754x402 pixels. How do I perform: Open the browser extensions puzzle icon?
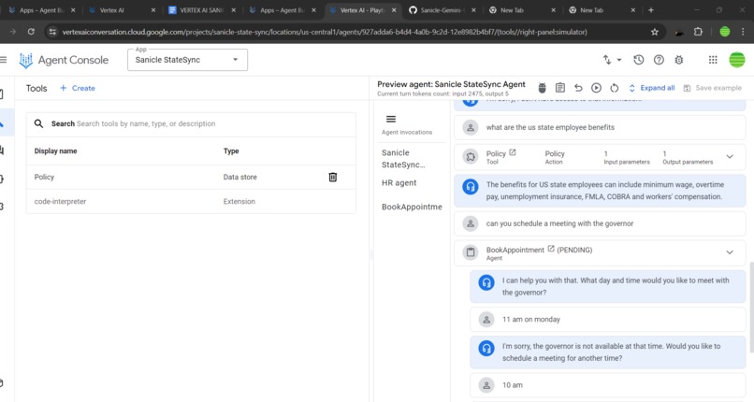[x=698, y=32]
